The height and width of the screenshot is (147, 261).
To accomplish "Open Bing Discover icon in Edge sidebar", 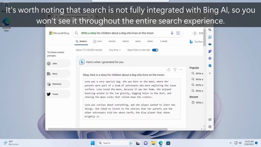I will [x=210, y=37].
